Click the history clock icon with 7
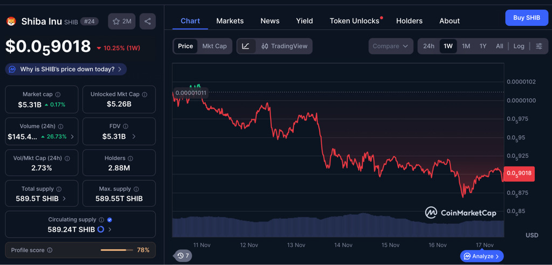Viewport: 552px width, 265px height. [x=183, y=256]
